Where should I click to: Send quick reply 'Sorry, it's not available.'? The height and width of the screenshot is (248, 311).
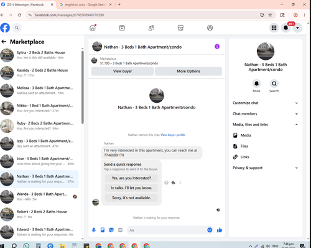pos(131,198)
